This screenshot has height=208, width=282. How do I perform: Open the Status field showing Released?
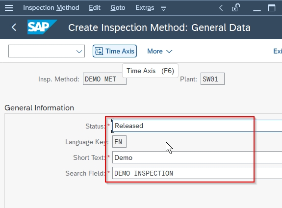(197, 126)
